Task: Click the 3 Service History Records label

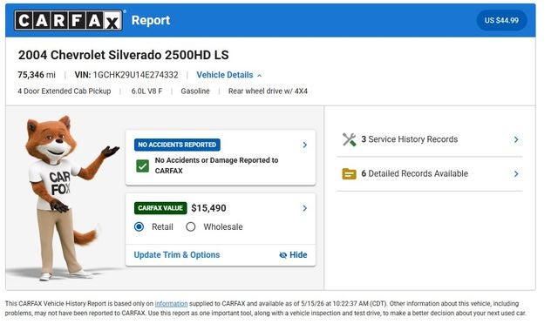Action: (410, 139)
